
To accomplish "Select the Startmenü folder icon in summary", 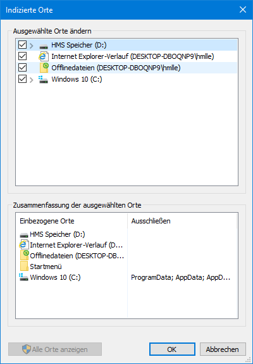I will pos(24,267).
